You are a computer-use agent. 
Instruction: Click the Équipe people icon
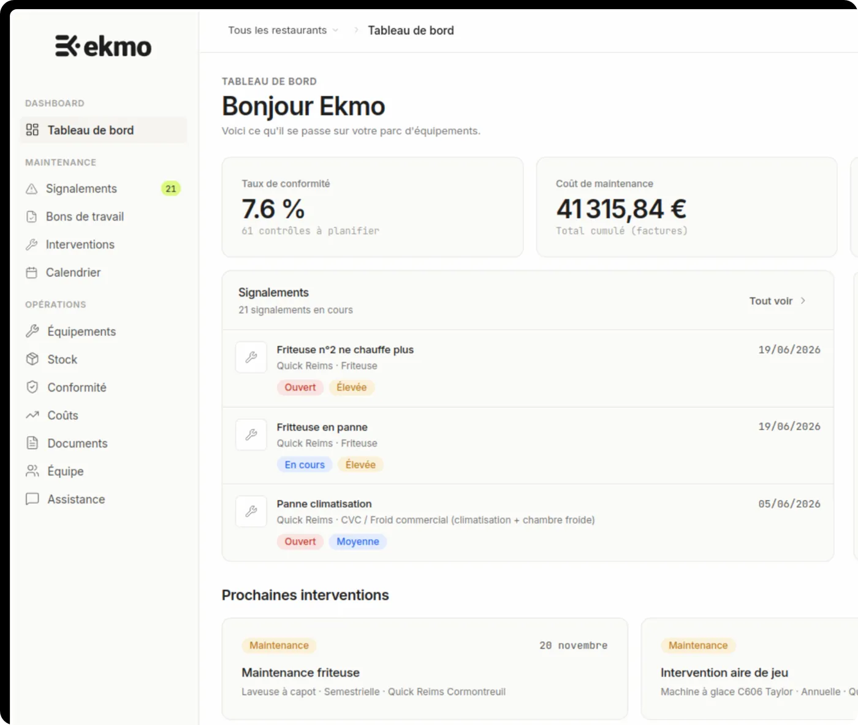click(x=32, y=471)
